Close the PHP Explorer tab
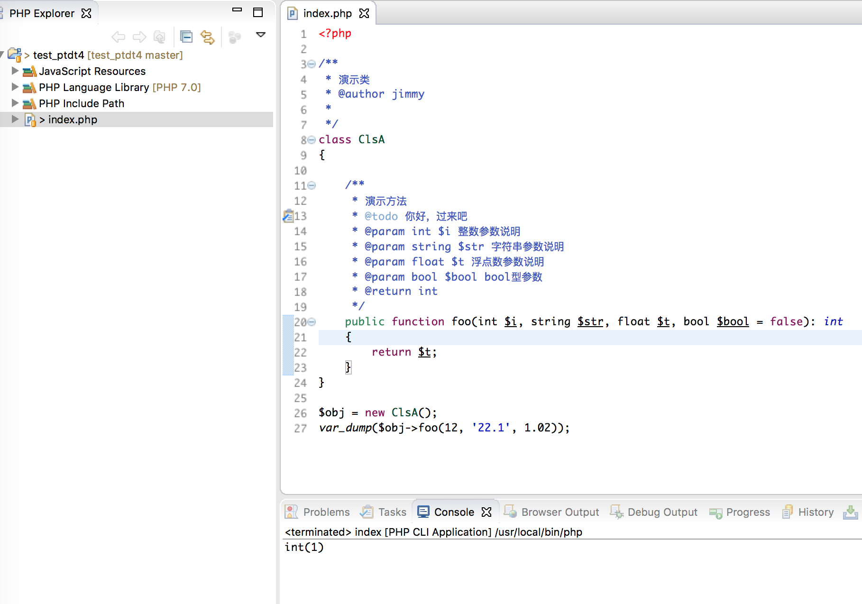862x604 pixels. pos(86,13)
